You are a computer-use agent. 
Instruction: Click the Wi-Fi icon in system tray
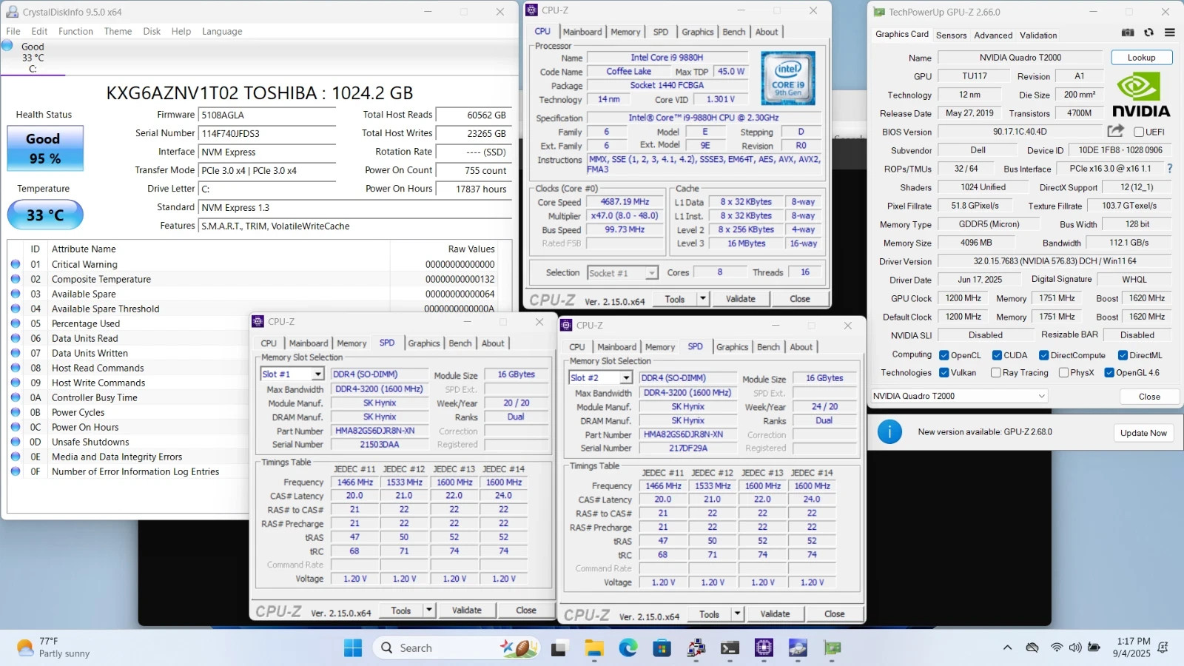[x=1056, y=647]
